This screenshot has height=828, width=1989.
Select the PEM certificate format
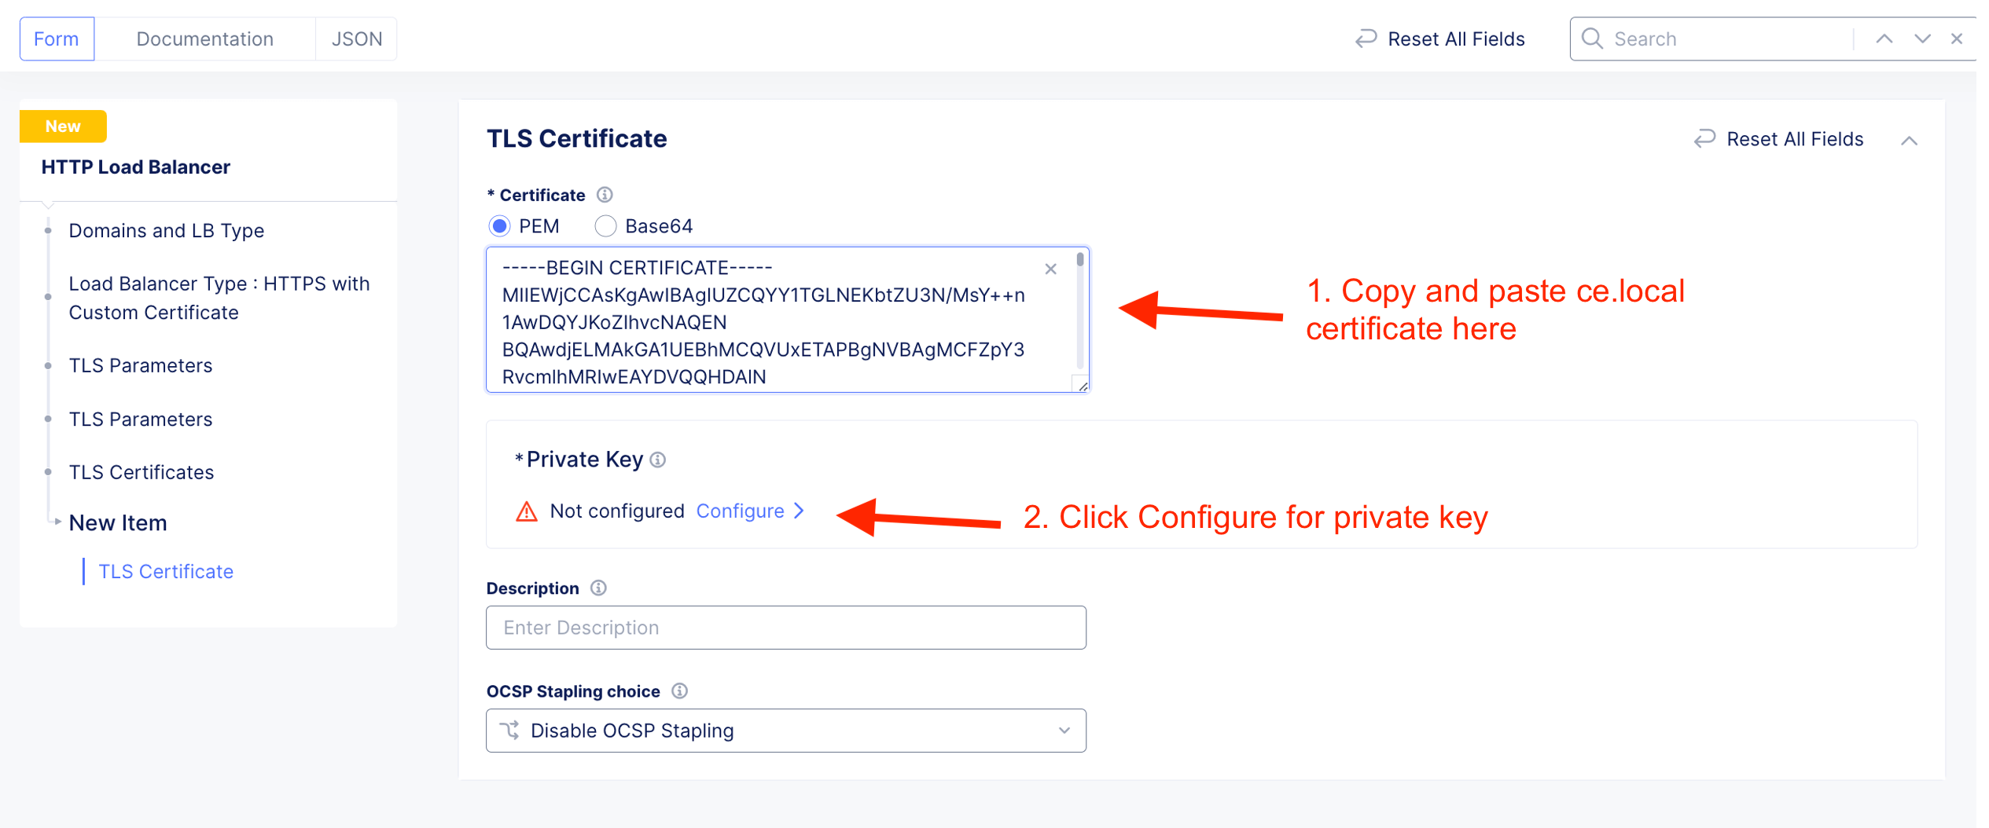coord(499,226)
